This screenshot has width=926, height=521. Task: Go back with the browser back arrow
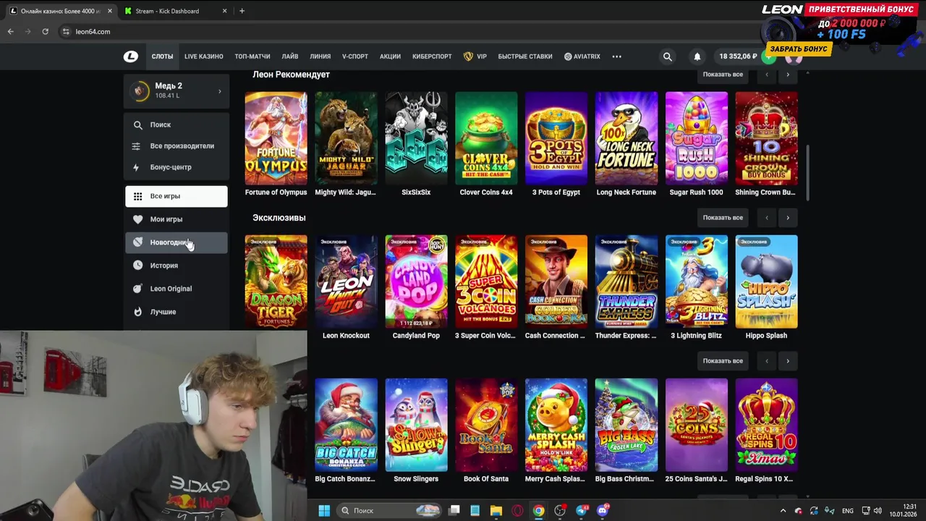[11, 32]
